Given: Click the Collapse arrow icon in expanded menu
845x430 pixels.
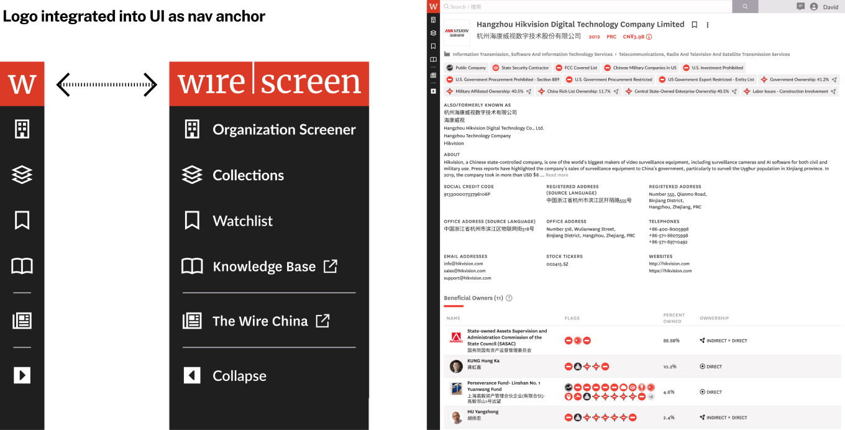Looking at the screenshot, I should 192,375.
